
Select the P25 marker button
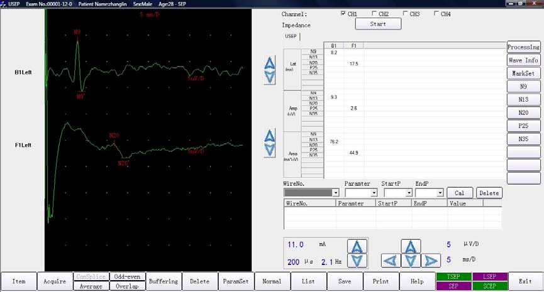click(523, 126)
